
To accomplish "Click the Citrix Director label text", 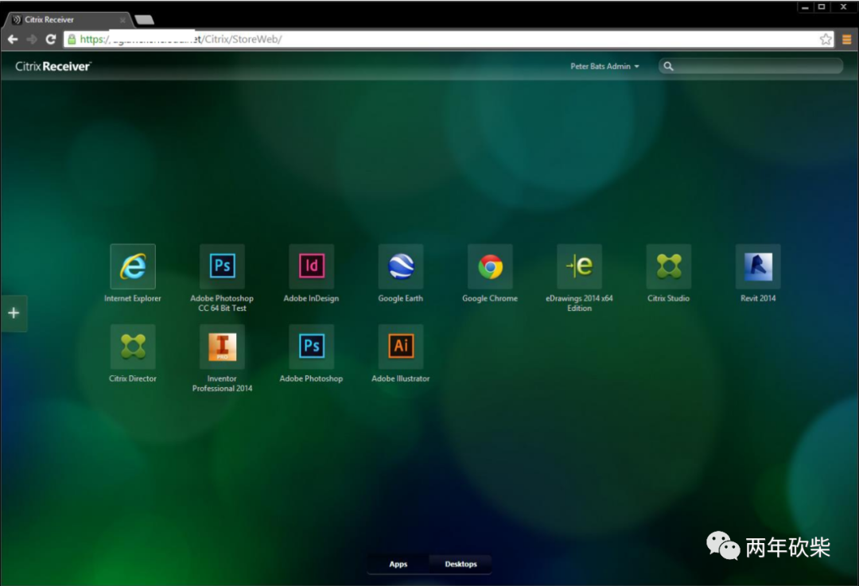I will 133,378.
